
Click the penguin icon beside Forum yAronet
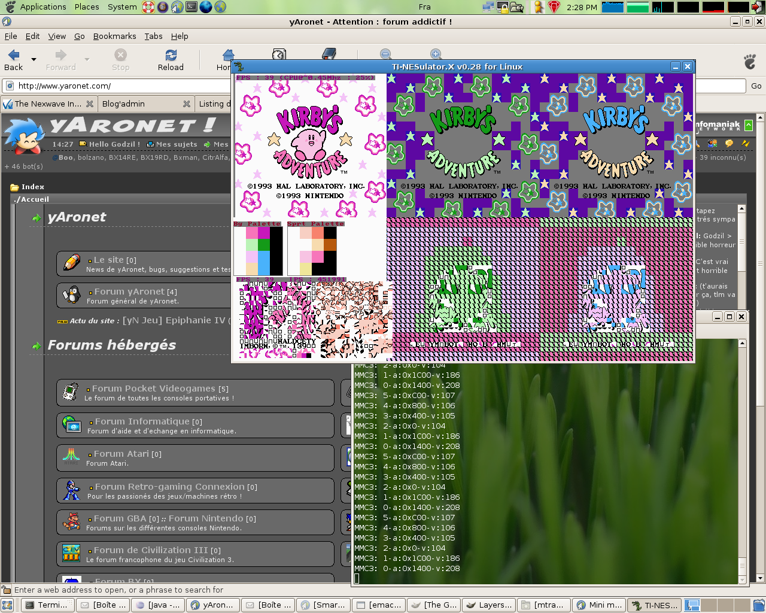point(72,295)
